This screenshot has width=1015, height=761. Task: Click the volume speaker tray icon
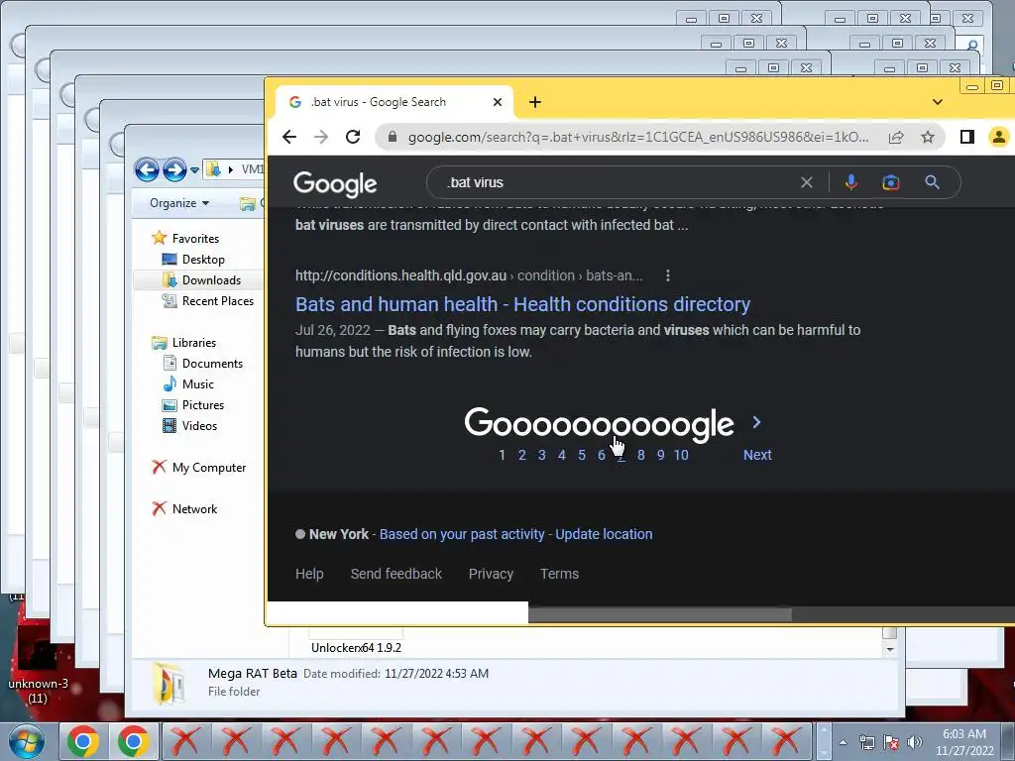coord(914,742)
